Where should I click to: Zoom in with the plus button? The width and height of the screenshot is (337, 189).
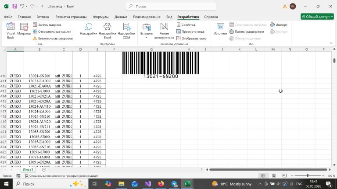(x=323, y=176)
